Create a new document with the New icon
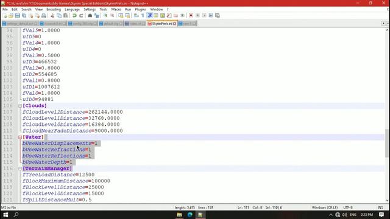This screenshot has width=390, height=219. point(5,15)
